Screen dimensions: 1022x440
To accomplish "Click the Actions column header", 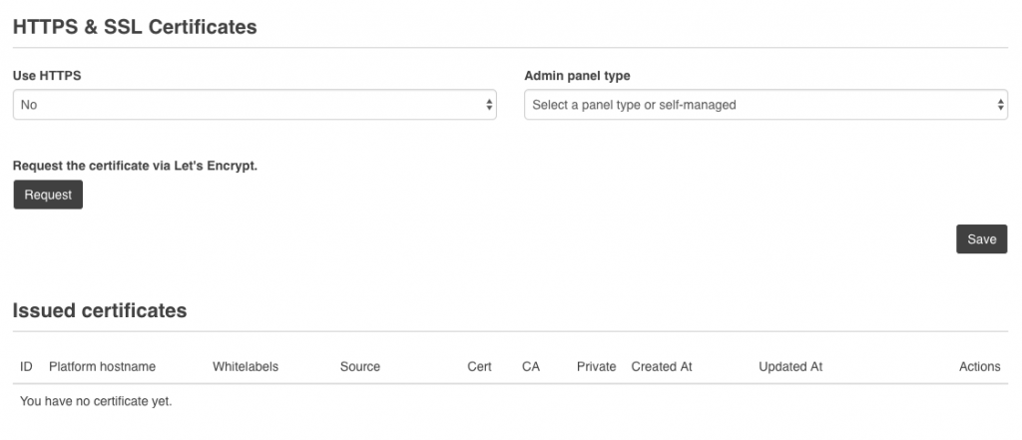I will pos(979,366).
